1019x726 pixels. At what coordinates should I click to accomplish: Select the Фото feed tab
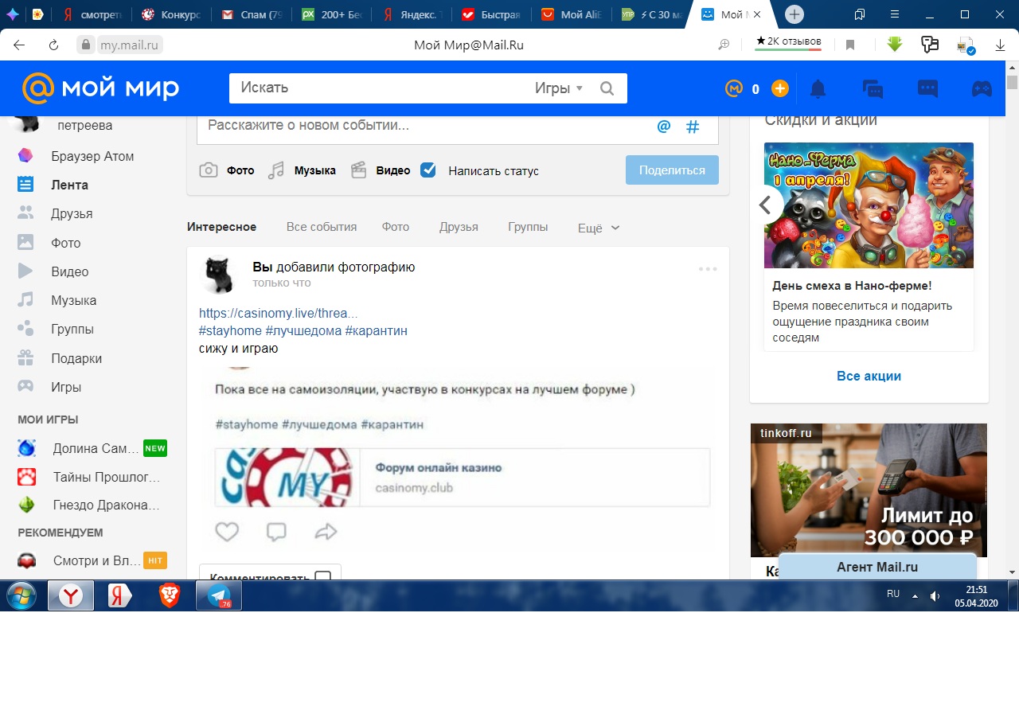pos(396,227)
